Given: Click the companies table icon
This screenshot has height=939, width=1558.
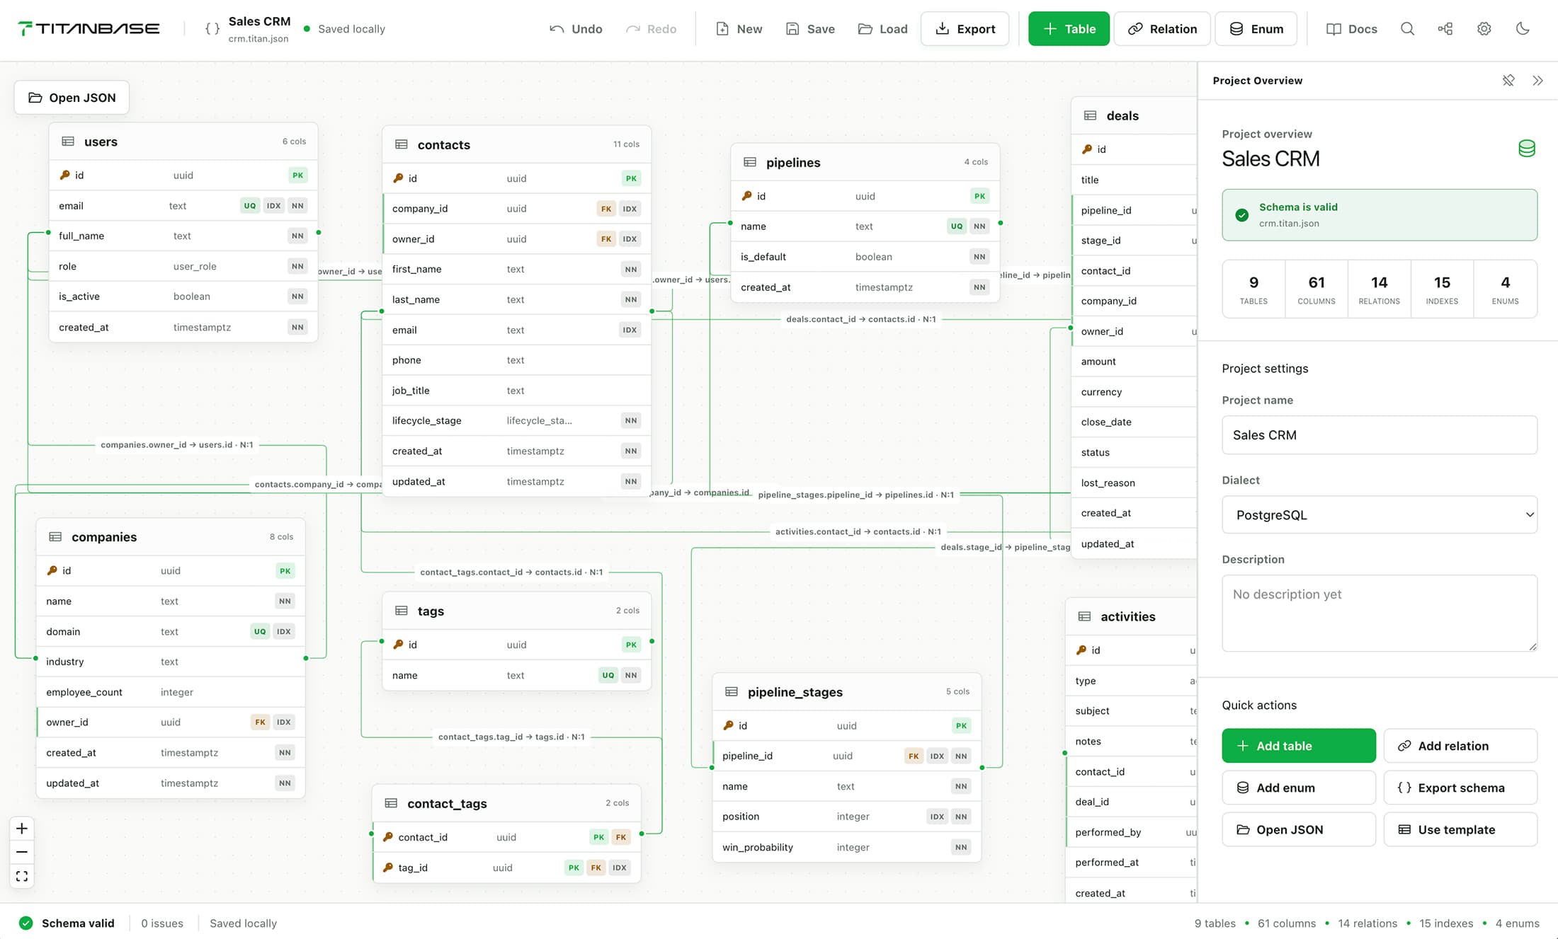Looking at the screenshot, I should pos(55,536).
